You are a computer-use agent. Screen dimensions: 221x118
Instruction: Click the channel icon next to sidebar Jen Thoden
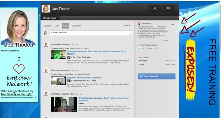pos(139,24)
